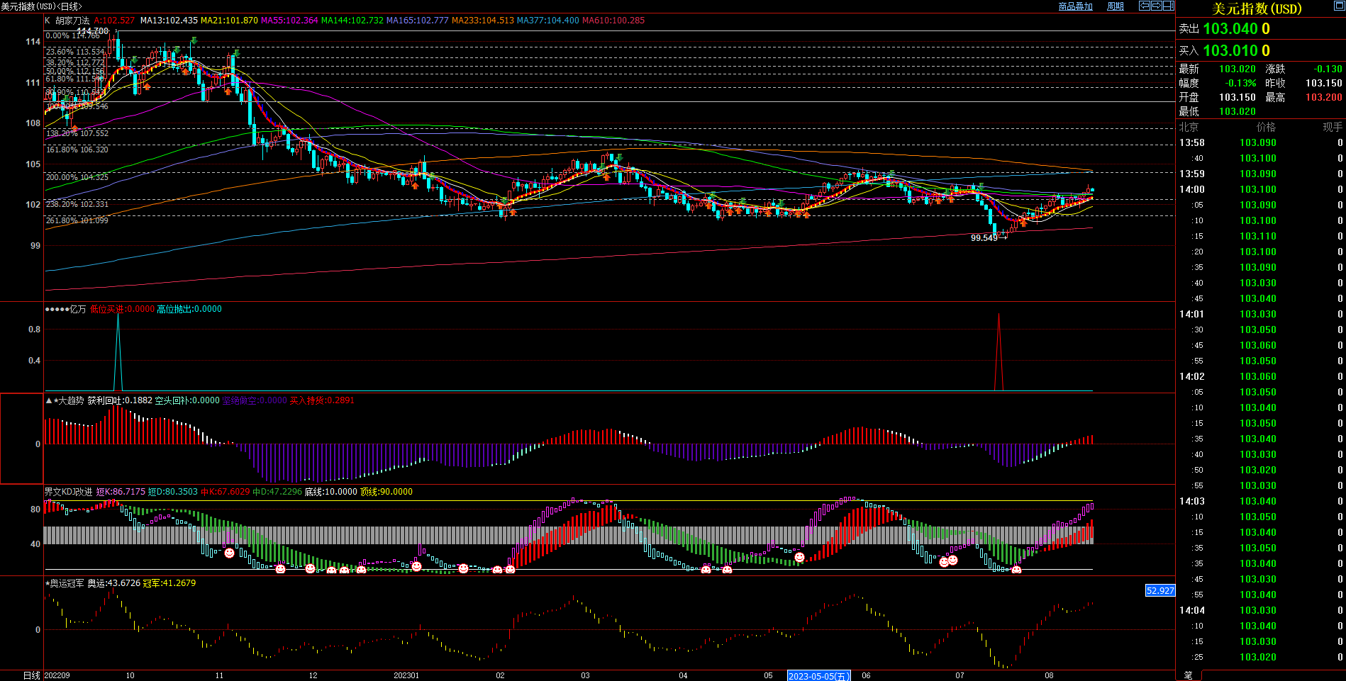Select the 奥运冠军 indicator title
Screen dimensions: 1346x681
click(67, 583)
